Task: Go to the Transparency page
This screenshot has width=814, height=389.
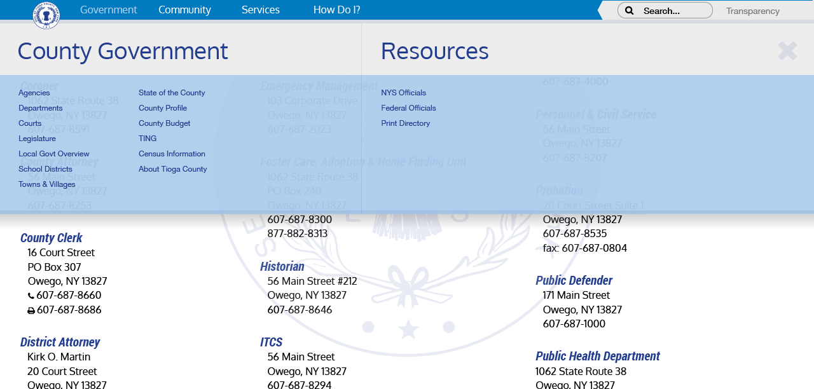Action: [753, 11]
